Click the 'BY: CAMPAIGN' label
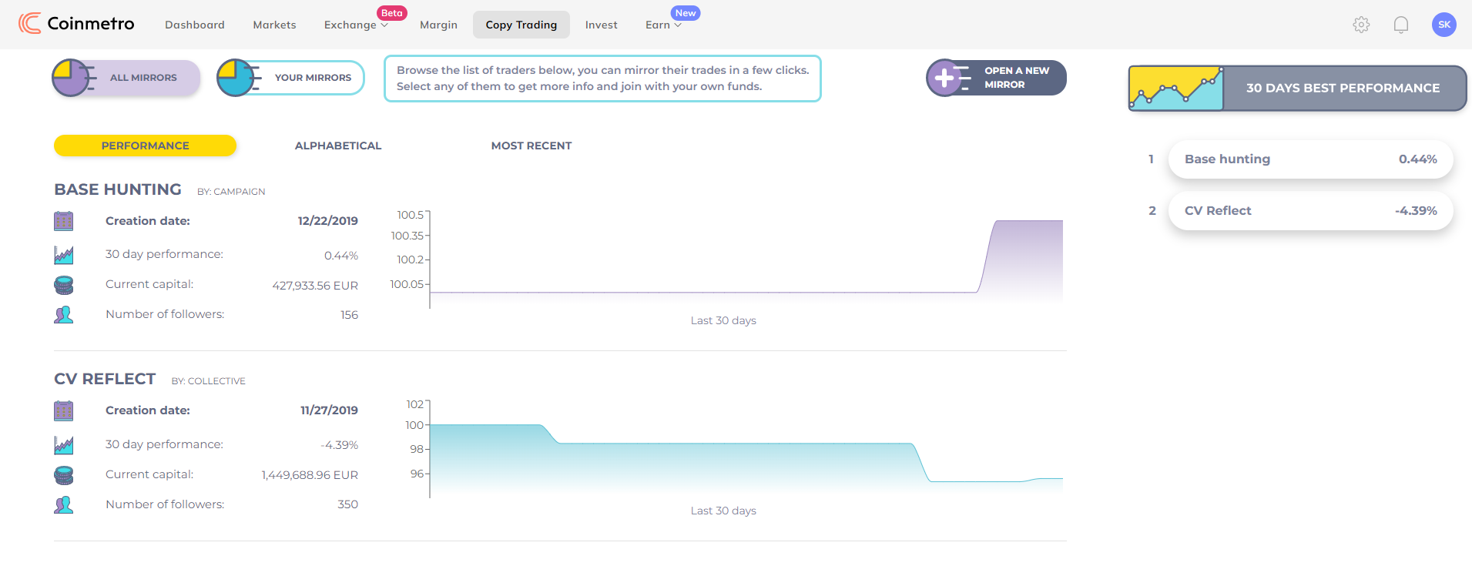The width and height of the screenshot is (1472, 576). [231, 192]
